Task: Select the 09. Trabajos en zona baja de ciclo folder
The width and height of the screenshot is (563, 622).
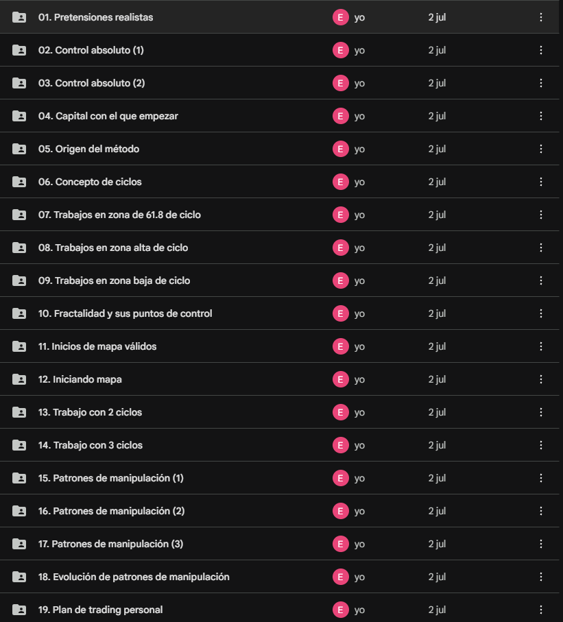Action: click(279, 280)
